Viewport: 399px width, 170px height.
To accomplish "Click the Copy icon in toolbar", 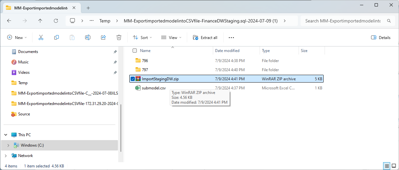I will tap(57, 38).
